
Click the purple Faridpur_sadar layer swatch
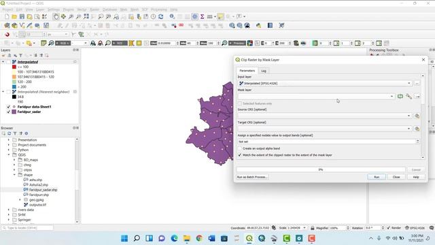14,112
